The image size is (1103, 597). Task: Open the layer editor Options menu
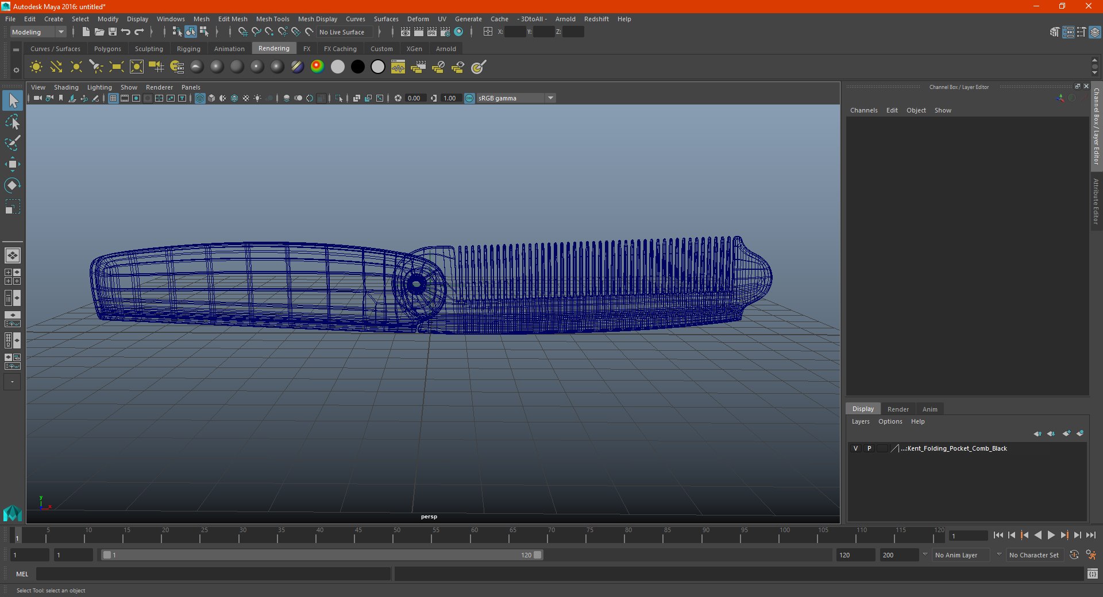coord(890,421)
